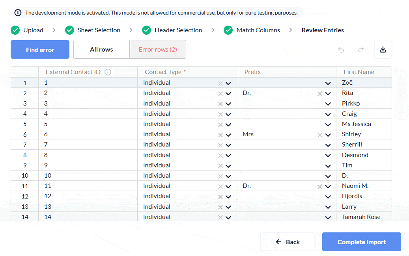Clear the Mrs prefix in row 6
Screen dimensions: 409x256
pyautogui.click(x=320, y=135)
